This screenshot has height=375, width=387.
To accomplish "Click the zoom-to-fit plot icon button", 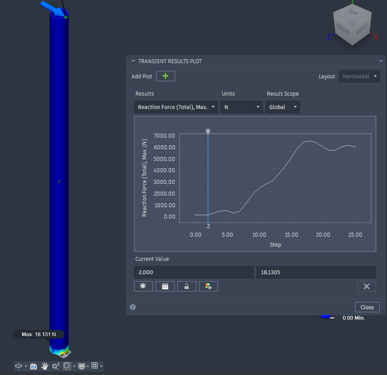I will coord(144,286).
